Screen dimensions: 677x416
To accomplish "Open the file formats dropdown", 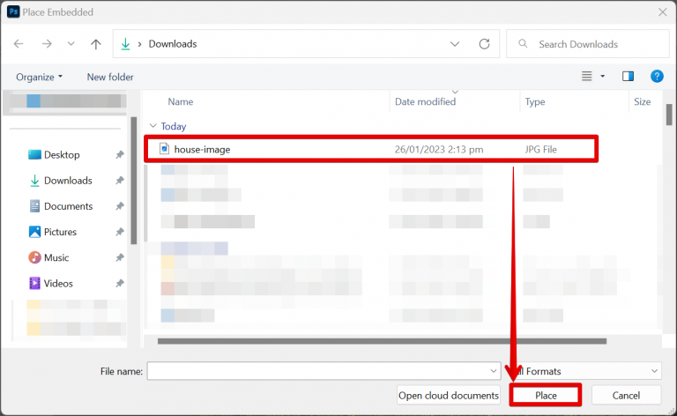I will click(x=653, y=371).
